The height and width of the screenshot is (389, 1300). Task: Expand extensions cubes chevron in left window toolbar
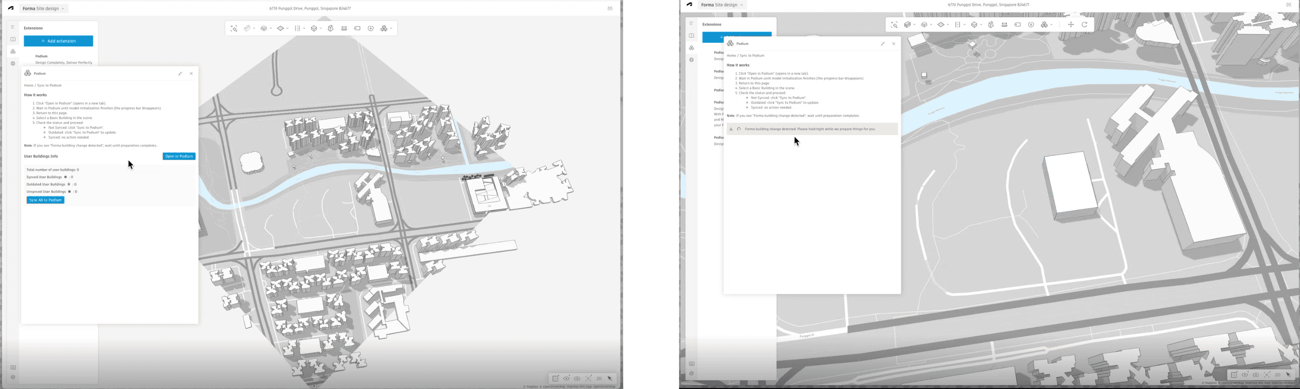(391, 29)
